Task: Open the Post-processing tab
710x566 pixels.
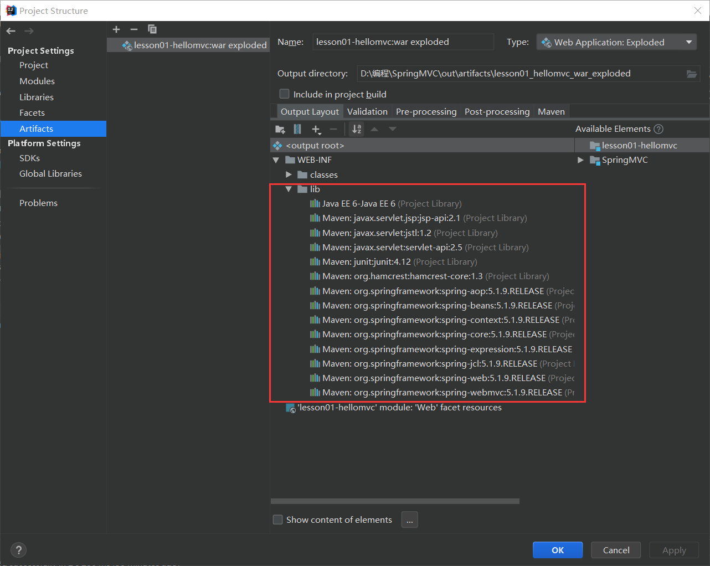Action: point(497,111)
